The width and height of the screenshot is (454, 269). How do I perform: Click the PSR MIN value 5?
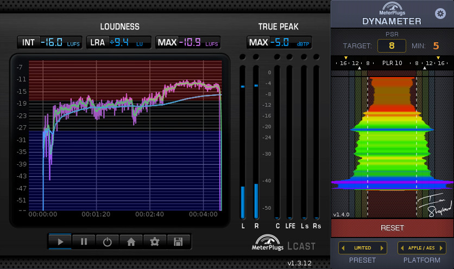coord(436,46)
